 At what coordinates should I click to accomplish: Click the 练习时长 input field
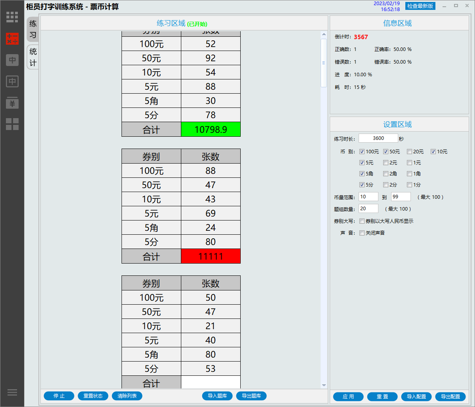click(x=378, y=138)
